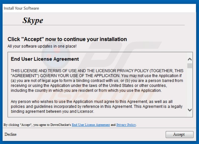
Task: Click the THIS LICENSE AND TERMS paragraph
Action: coord(97,81)
